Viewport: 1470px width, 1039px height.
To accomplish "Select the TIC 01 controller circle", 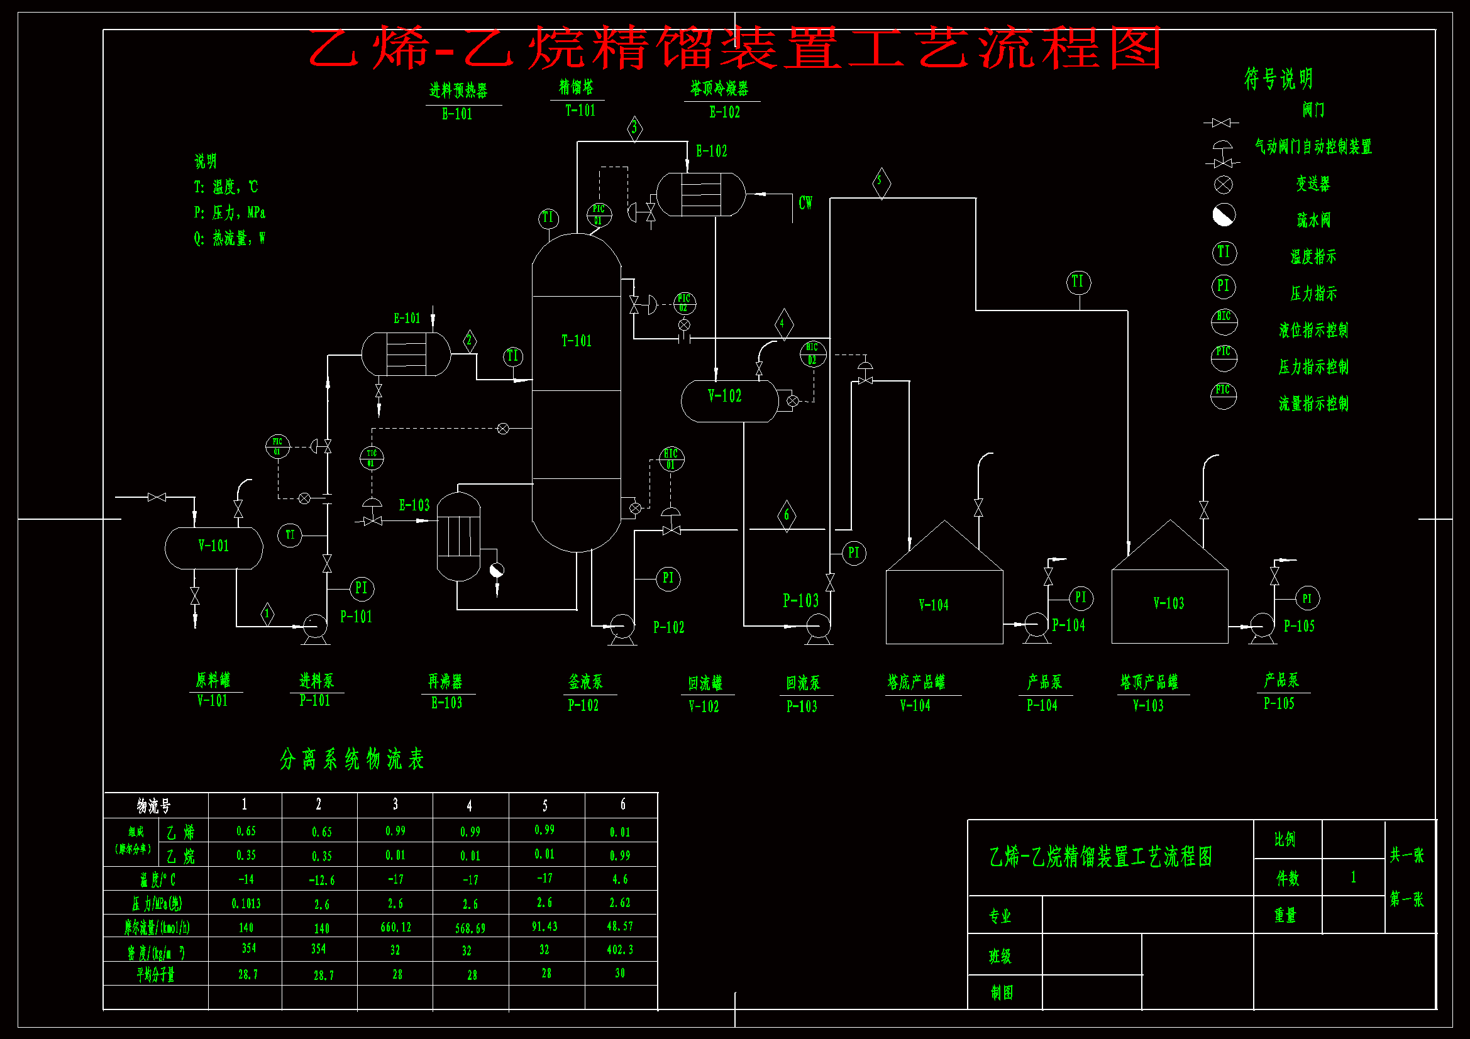I will point(372,458).
